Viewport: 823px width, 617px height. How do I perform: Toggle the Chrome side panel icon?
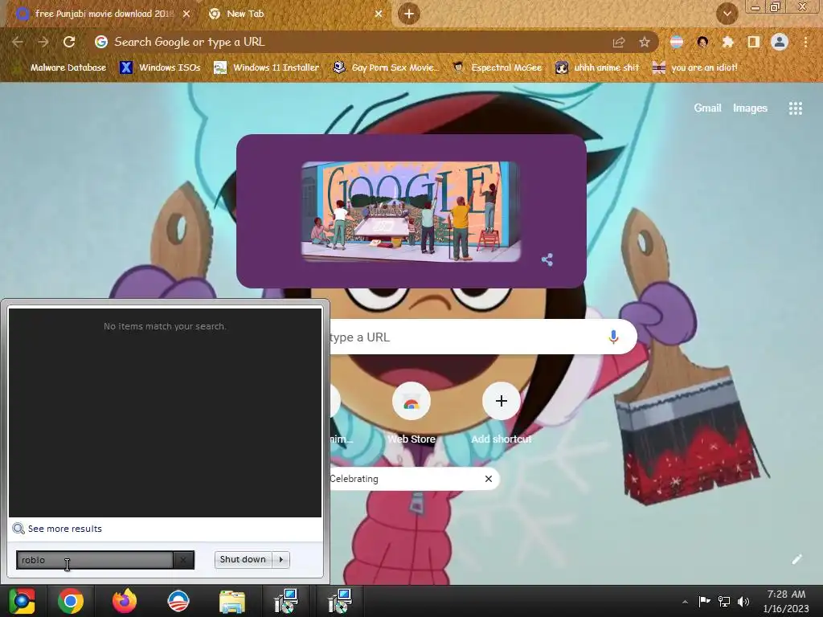tap(754, 42)
